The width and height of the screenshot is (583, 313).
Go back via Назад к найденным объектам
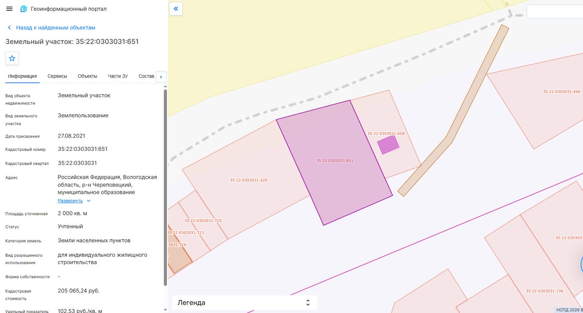(x=51, y=28)
